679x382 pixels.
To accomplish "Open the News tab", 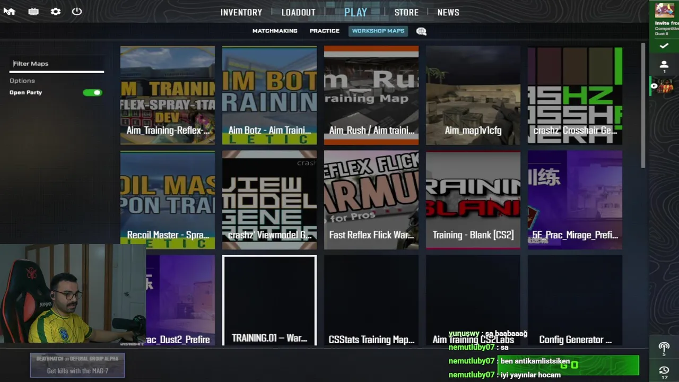I will pyautogui.click(x=448, y=12).
